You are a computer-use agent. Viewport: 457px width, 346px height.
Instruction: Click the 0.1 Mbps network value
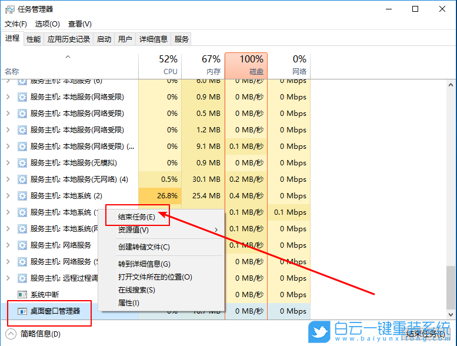(x=290, y=212)
